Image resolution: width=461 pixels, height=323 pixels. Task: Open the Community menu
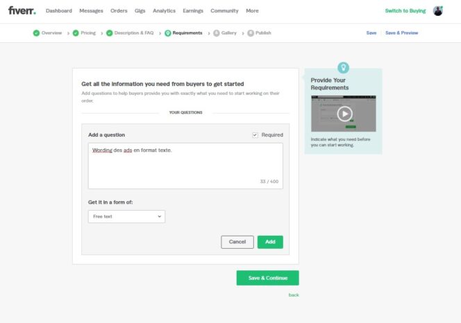point(224,10)
